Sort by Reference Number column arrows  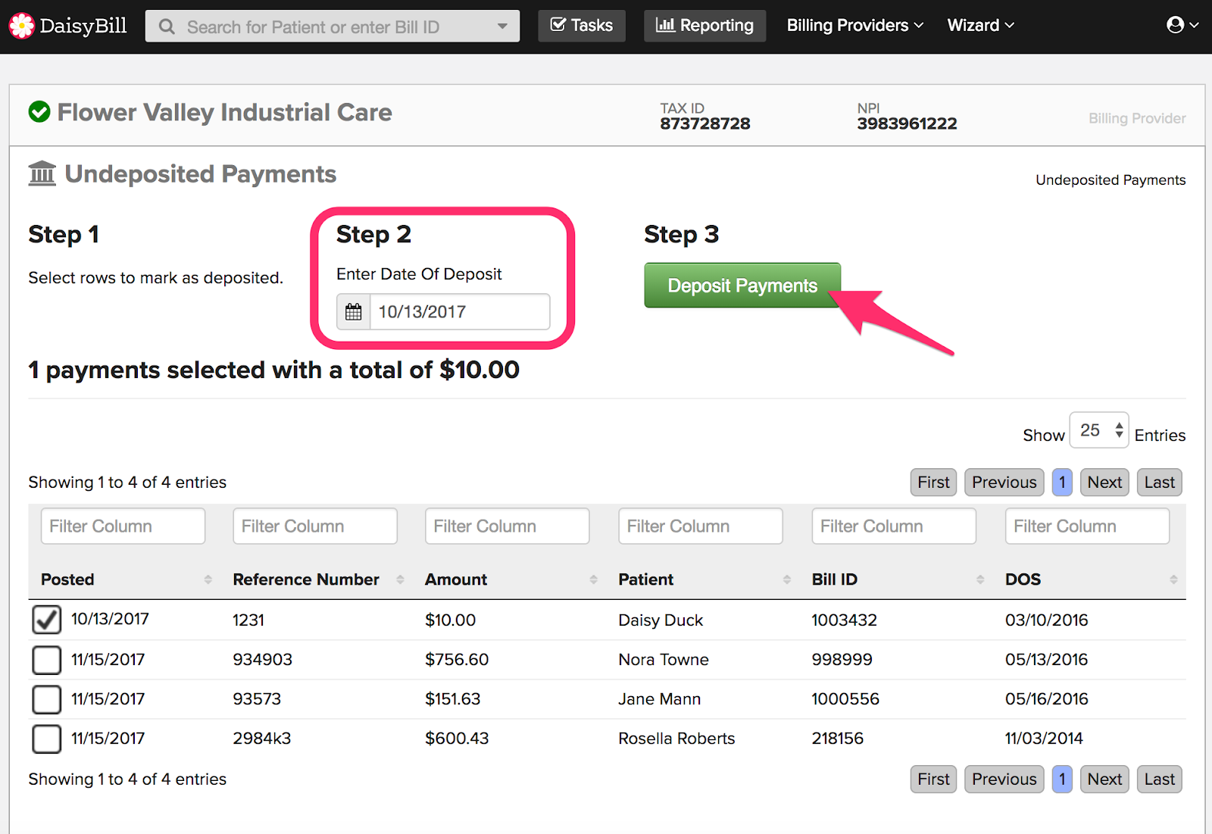pyautogui.click(x=400, y=579)
